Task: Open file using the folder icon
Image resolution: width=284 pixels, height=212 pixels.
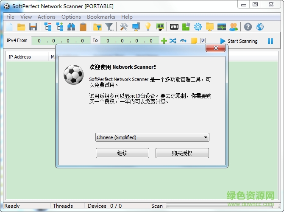Action: 21,27
